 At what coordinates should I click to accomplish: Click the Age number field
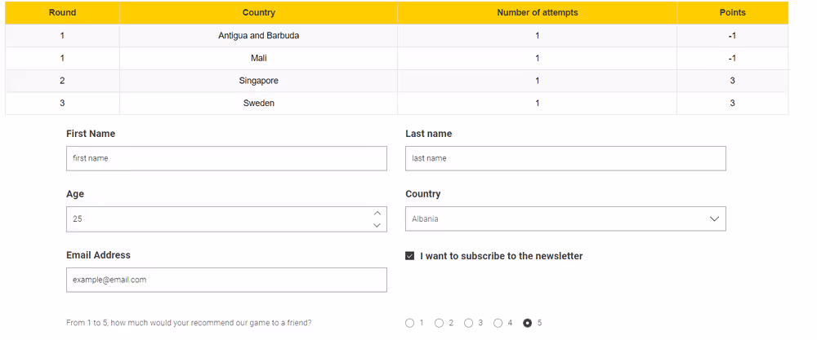pos(217,219)
